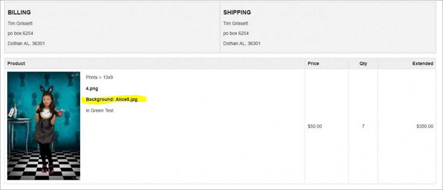
Task: Click the $350.00 extended total
Action: click(425, 126)
